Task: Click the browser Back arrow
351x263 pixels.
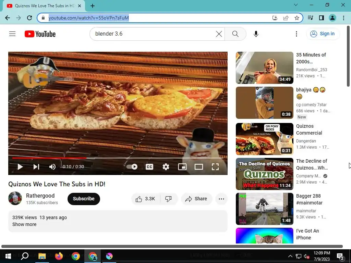Action: (8, 18)
